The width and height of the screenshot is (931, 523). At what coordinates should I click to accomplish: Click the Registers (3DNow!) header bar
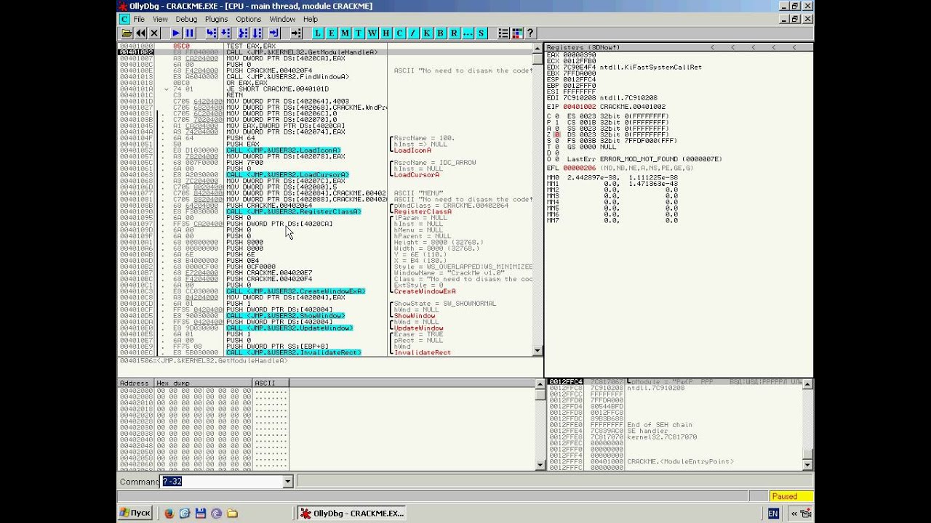coord(678,47)
